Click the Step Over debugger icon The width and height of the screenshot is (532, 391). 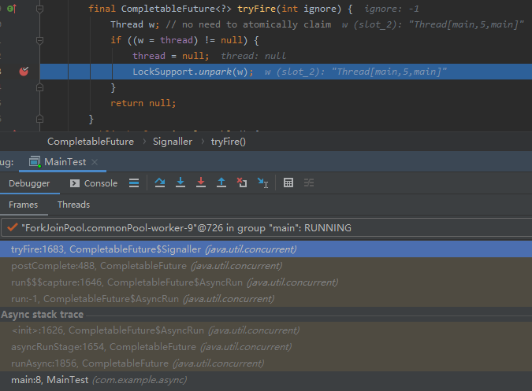[x=159, y=183]
